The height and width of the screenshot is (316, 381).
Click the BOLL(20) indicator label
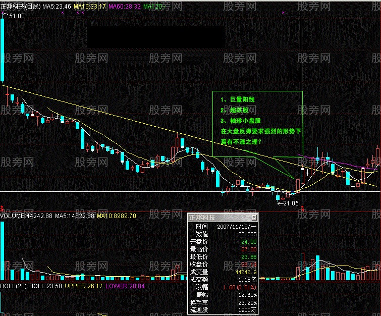click(x=13, y=286)
